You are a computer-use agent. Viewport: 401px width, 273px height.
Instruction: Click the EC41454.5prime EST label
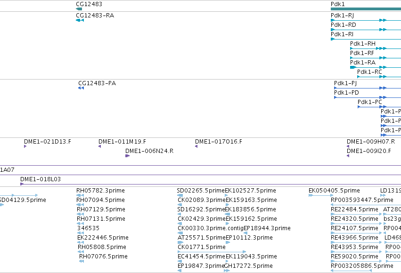[x=201, y=257]
